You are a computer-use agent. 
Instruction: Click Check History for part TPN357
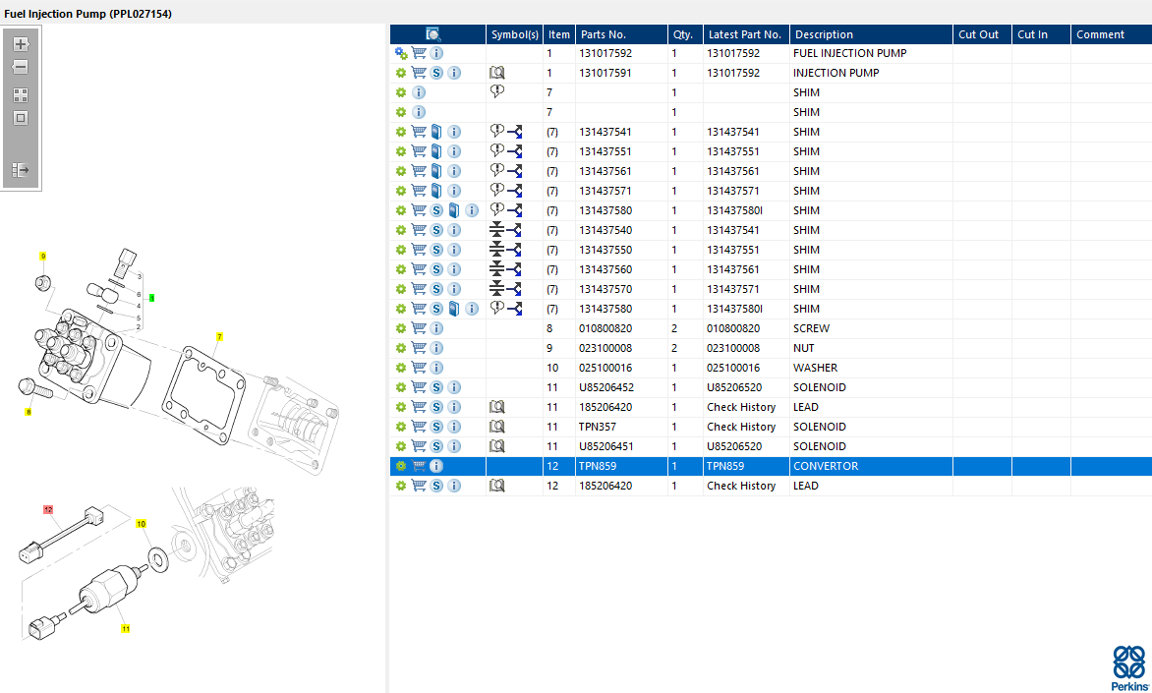click(740, 427)
